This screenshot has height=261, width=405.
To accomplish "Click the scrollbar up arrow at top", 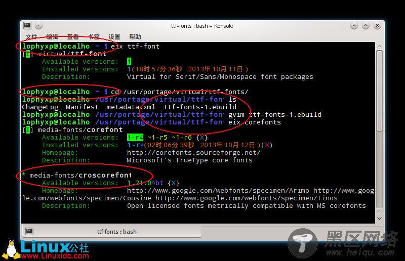I will click(x=379, y=46).
